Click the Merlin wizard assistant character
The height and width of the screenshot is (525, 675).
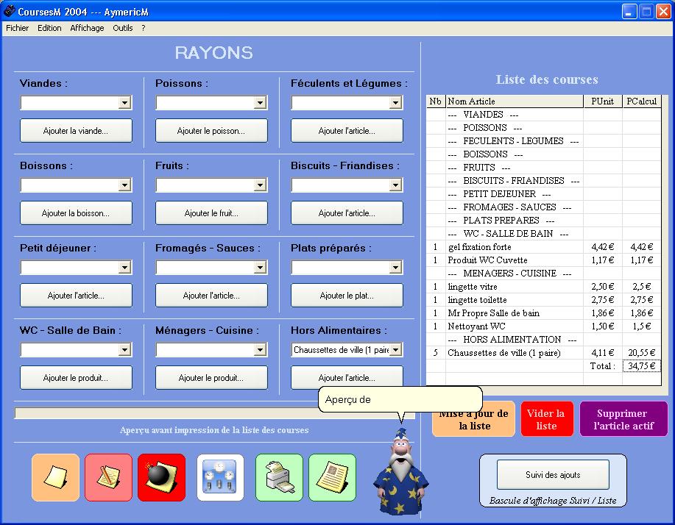(400, 471)
